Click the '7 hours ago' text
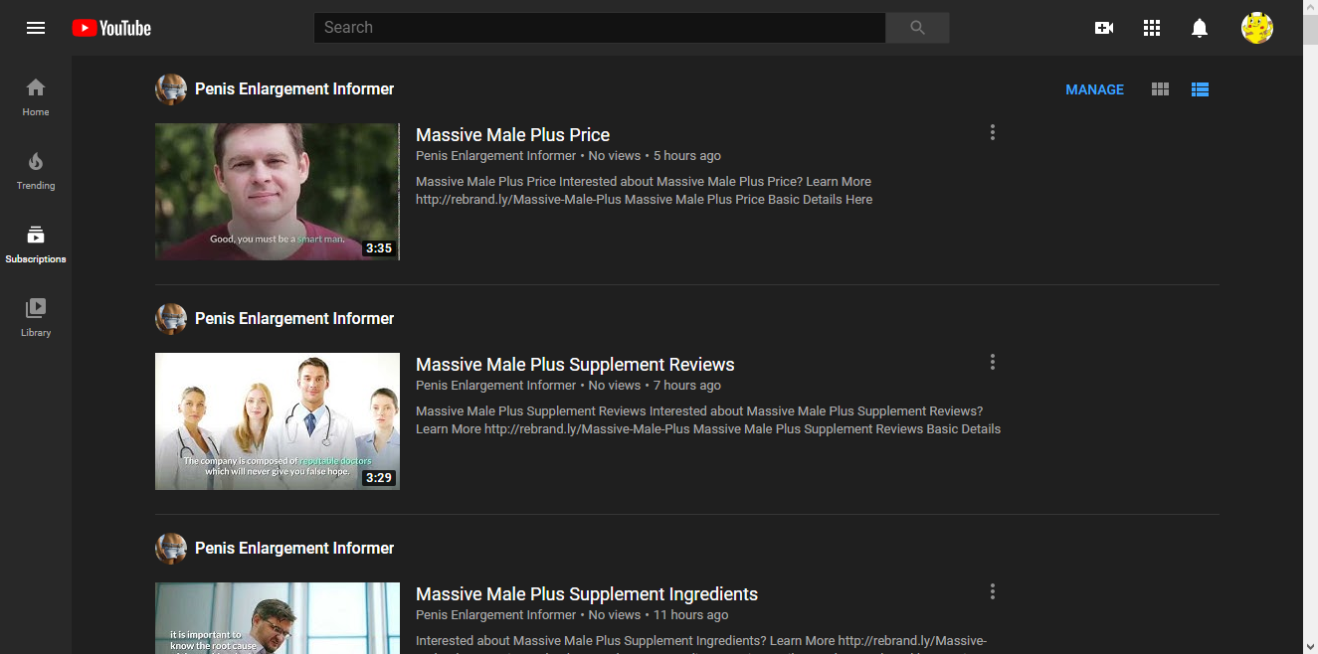 tap(687, 386)
